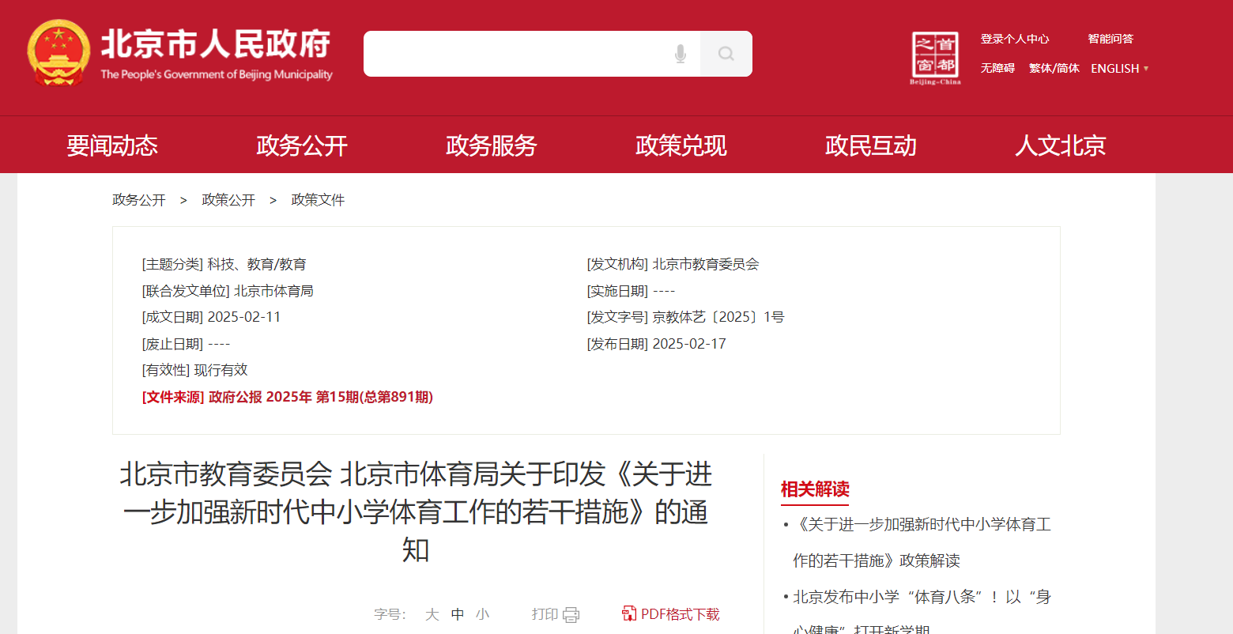1233x634 pixels.
Task: Click inside the search input field
Action: [514, 54]
